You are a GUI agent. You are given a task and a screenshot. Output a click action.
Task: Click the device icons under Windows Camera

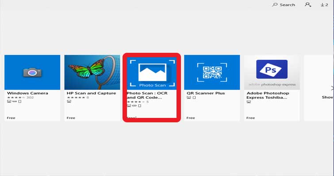[14, 102]
